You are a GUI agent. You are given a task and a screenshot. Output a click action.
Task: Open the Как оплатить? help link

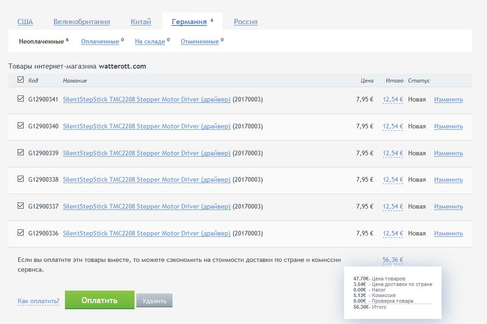coord(38,301)
